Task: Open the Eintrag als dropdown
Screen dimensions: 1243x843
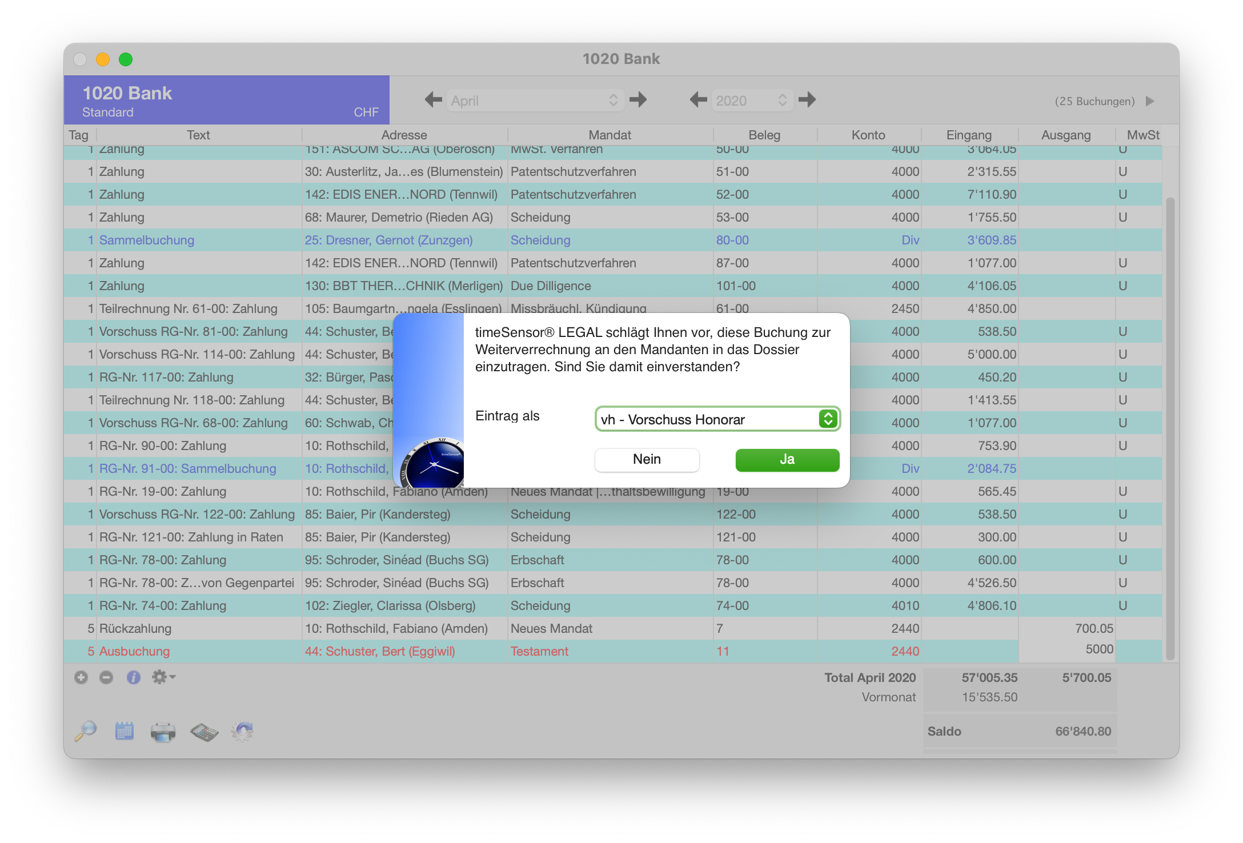Action: tap(717, 419)
